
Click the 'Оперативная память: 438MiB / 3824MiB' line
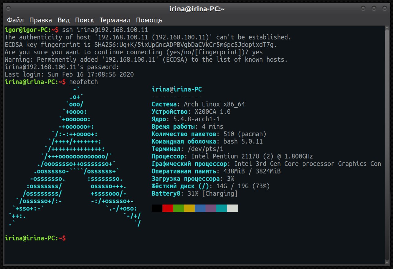tap(216, 171)
